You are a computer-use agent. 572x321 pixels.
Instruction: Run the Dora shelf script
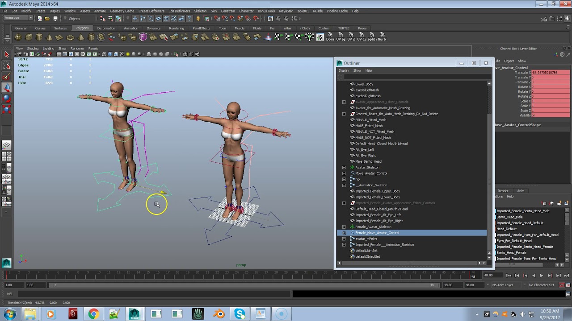[x=330, y=37]
